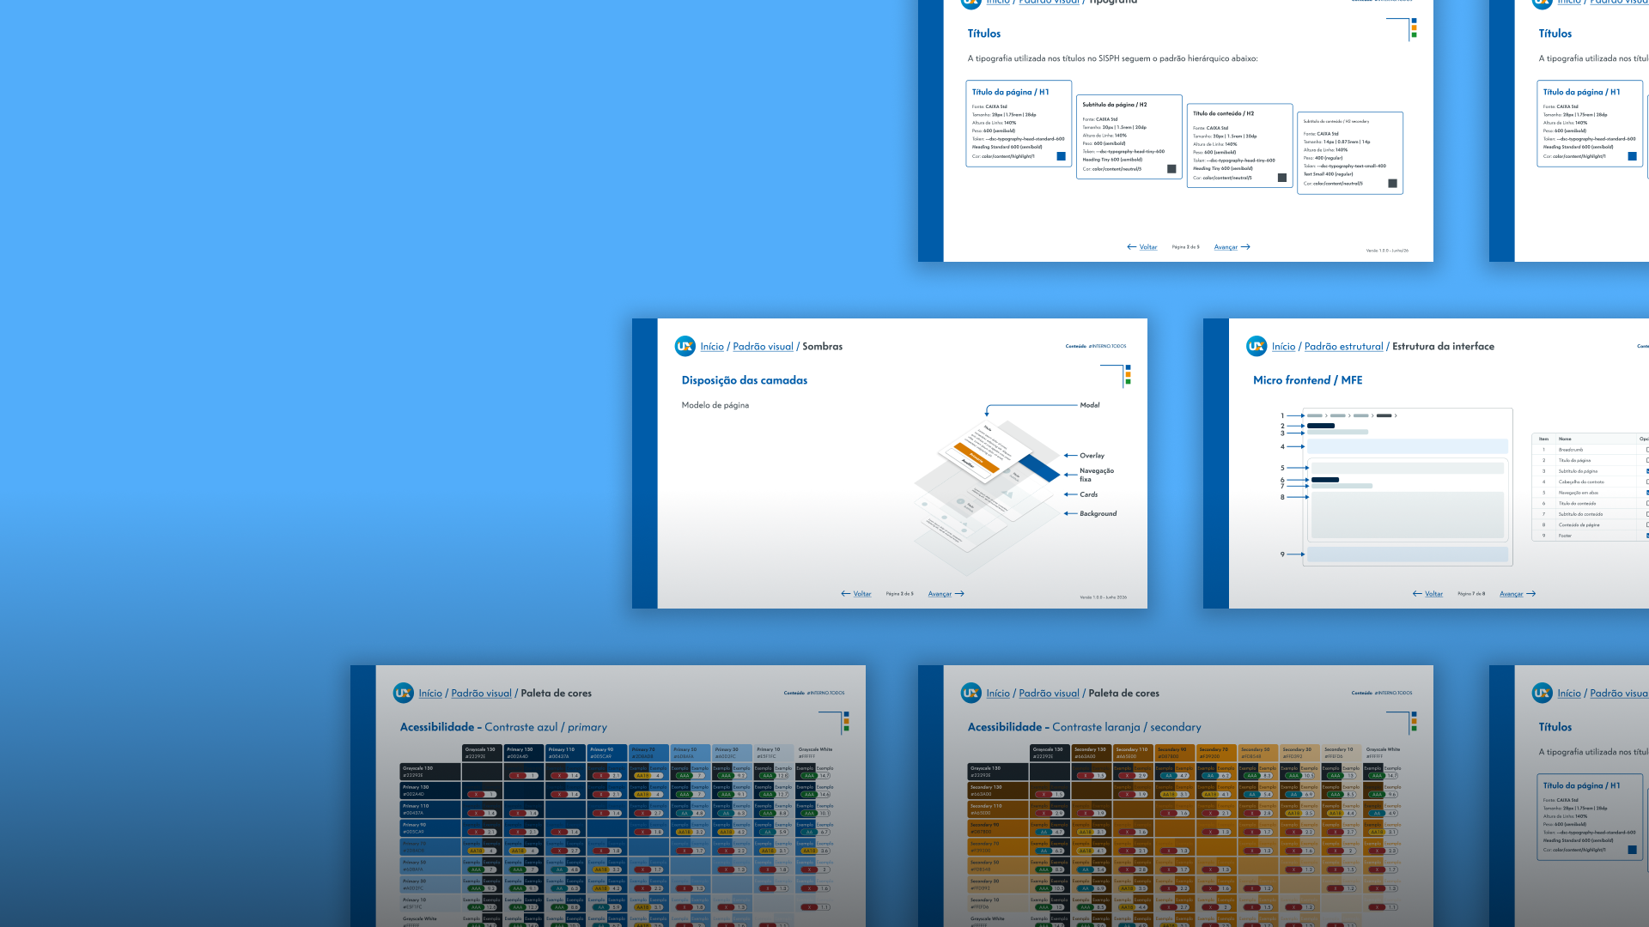Viewport: 1649px width, 927px height.
Task: Click the left arrow beside Voltar on the Sombras slide
Action: pyautogui.click(x=846, y=594)
